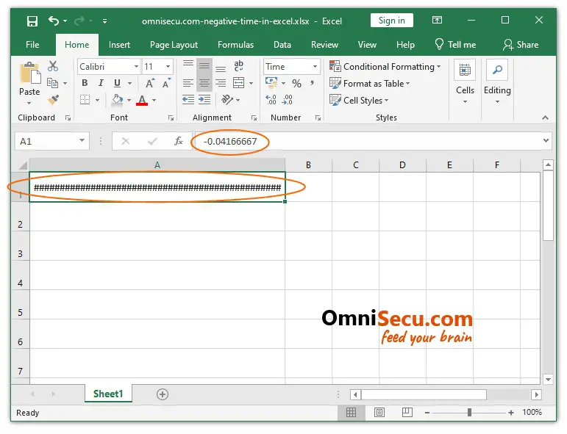Apply cell borders icon
Image resolution: width=567 pixels, height=434 pixels.
(85, 100)
